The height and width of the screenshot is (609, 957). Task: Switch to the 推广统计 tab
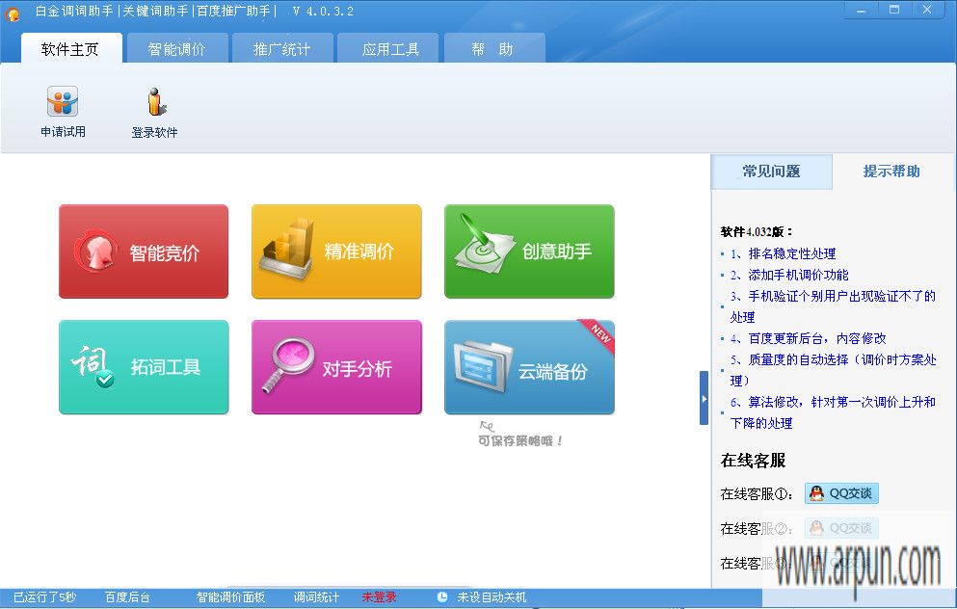281,49
